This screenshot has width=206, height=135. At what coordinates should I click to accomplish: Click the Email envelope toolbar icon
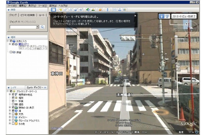(114, 10)
